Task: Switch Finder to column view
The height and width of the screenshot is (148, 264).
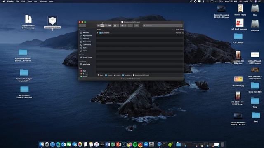Action: (106, 25)
